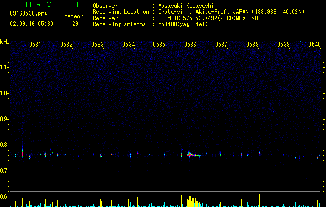Select the filename 09160530.png
Image resolution: width=326 pixels, height=207 pixels.
point(29,13)
